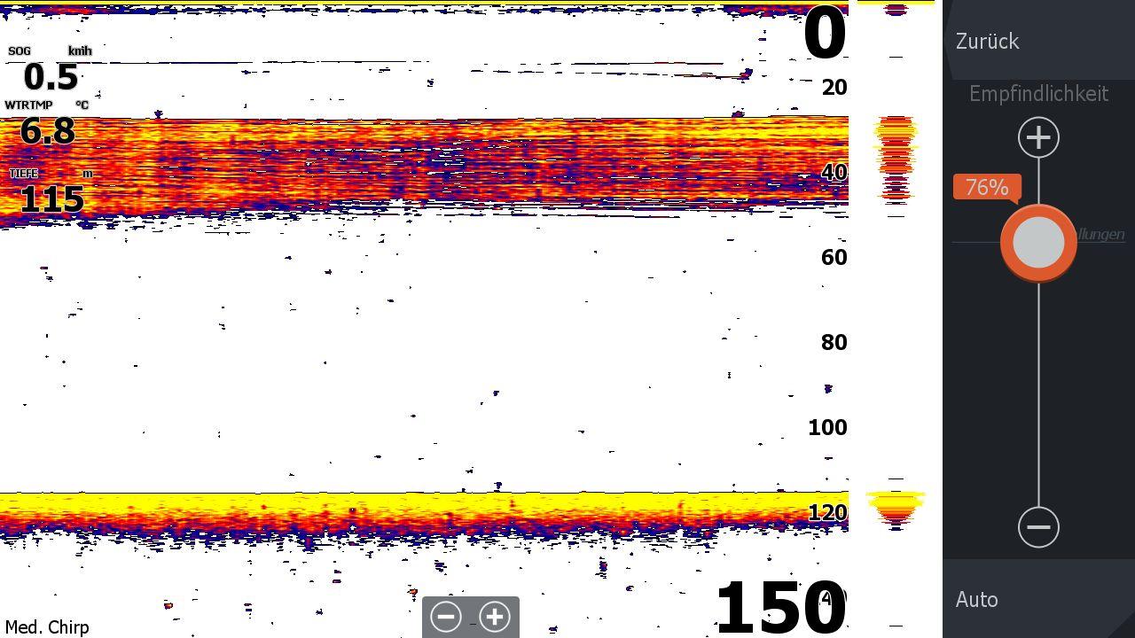1135x638 pixels.
Task: Zoom in the sonar with bottom plus
Action: pos(495,617)
